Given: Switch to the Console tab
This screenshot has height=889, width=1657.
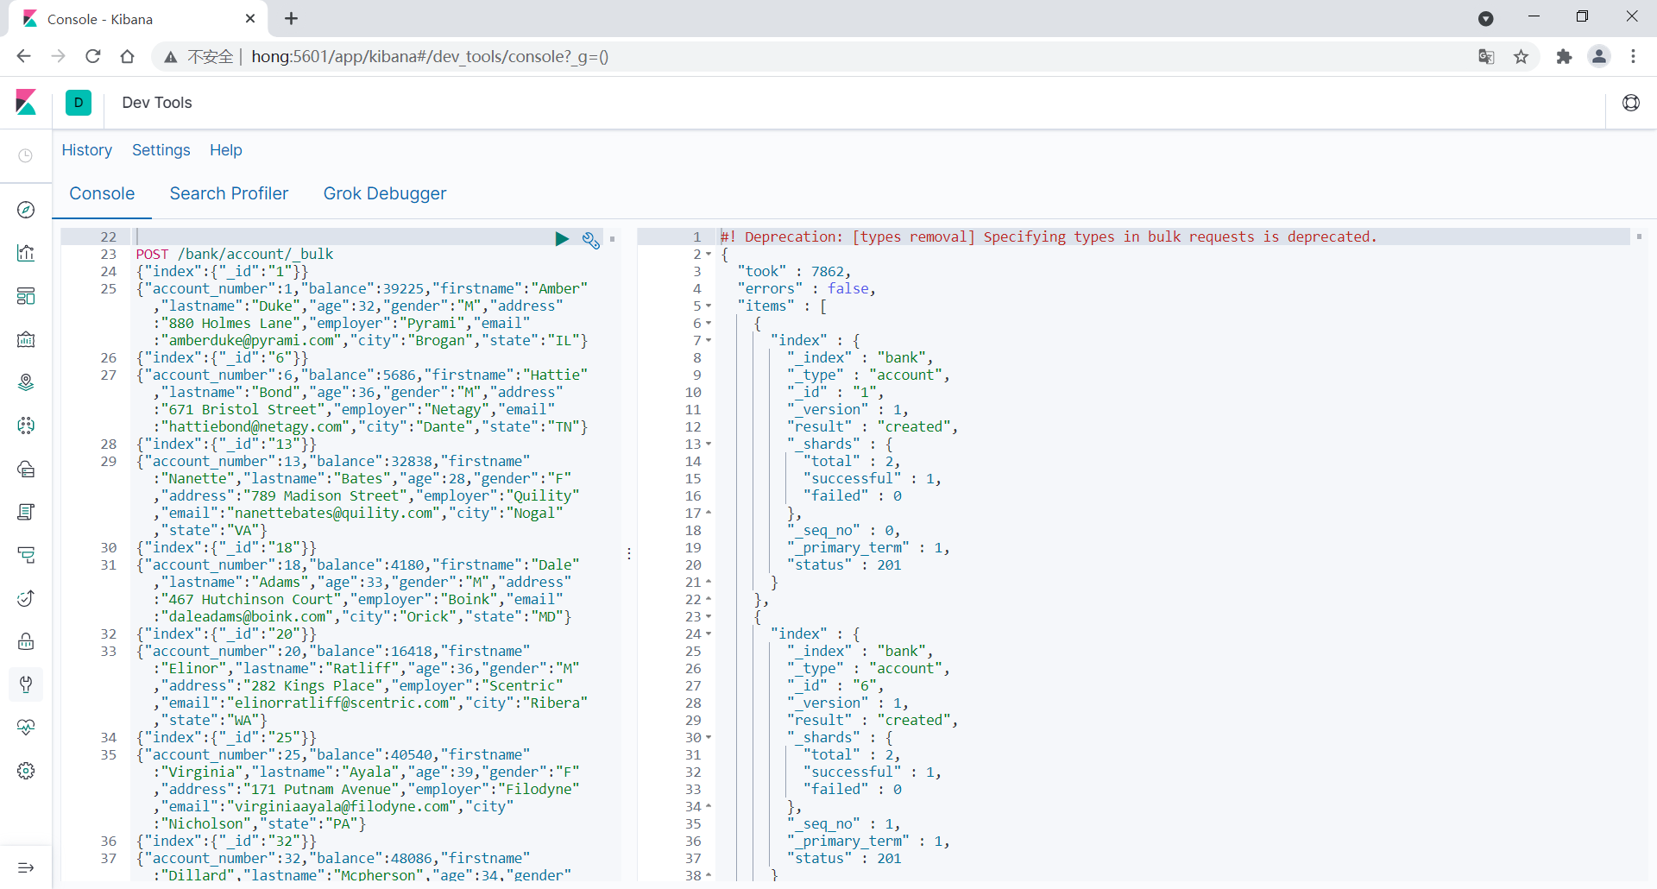Looking at the screenshot, I should pos(102,193).
